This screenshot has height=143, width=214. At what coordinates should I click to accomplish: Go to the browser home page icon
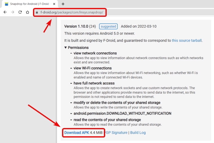click(x=28, y=12)
